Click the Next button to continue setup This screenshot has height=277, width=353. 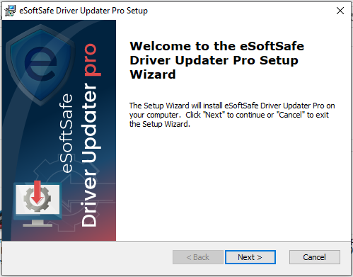point(250,257)
